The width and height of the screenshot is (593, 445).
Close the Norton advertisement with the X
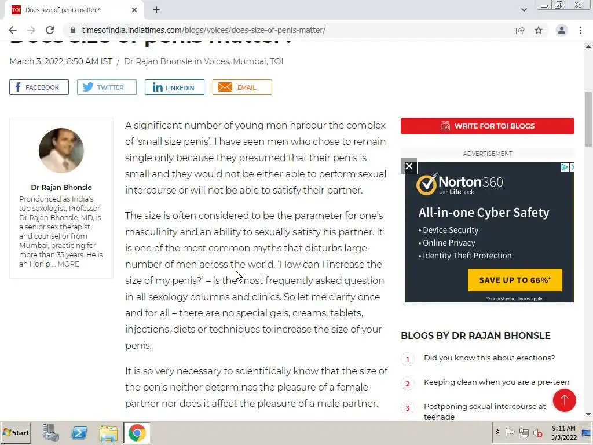pos(409,166)
